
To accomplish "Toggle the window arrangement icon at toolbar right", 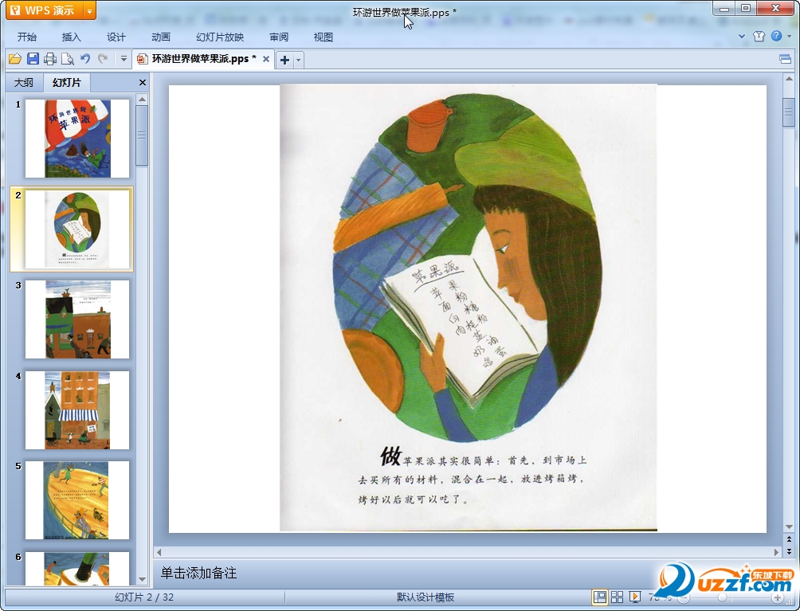I will (785, 60).
